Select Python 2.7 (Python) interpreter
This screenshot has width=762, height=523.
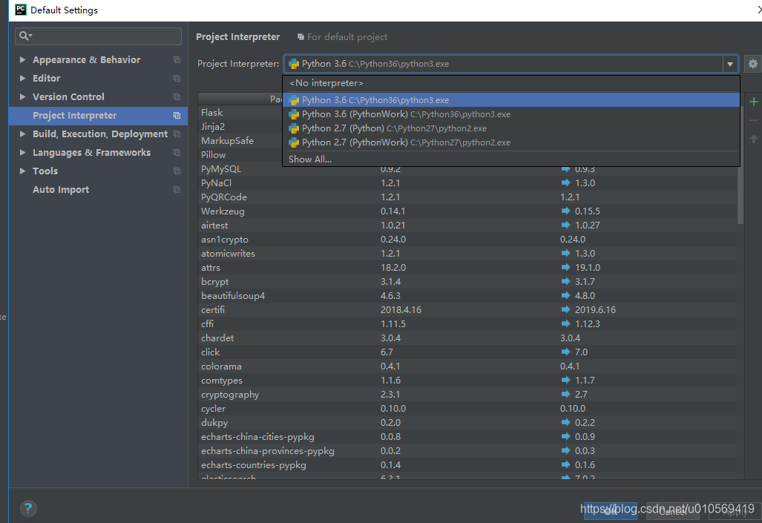pos(511,128)
